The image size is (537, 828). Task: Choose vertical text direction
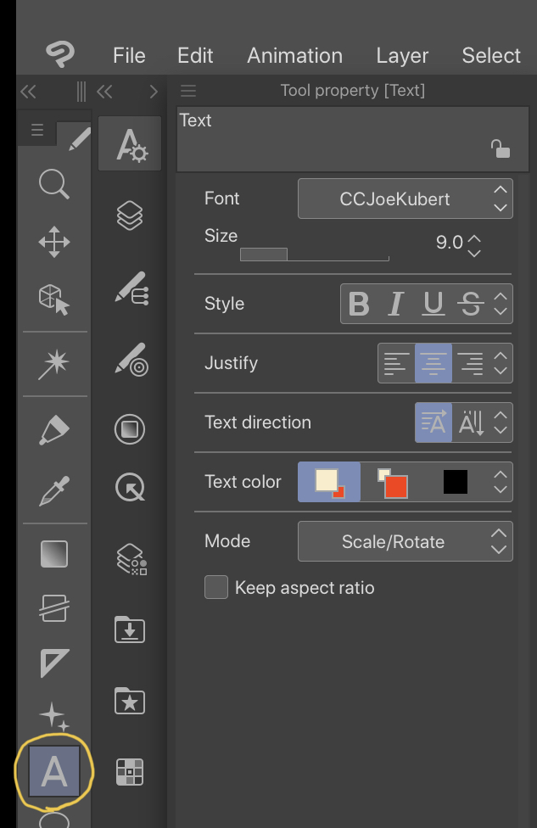tap(471, 422)
